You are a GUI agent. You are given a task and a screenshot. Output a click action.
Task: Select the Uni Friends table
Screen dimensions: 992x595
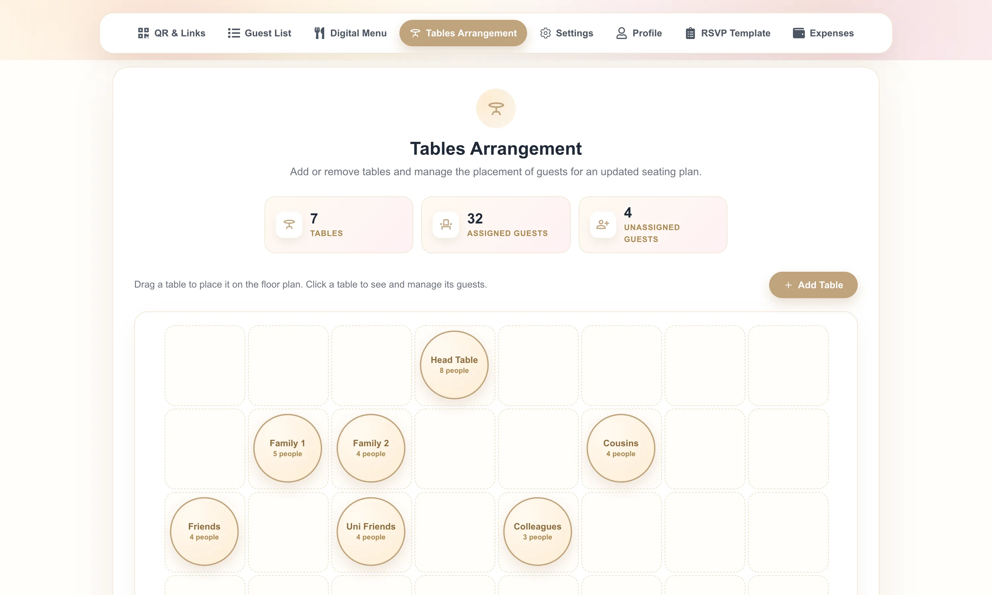point(371,531)
